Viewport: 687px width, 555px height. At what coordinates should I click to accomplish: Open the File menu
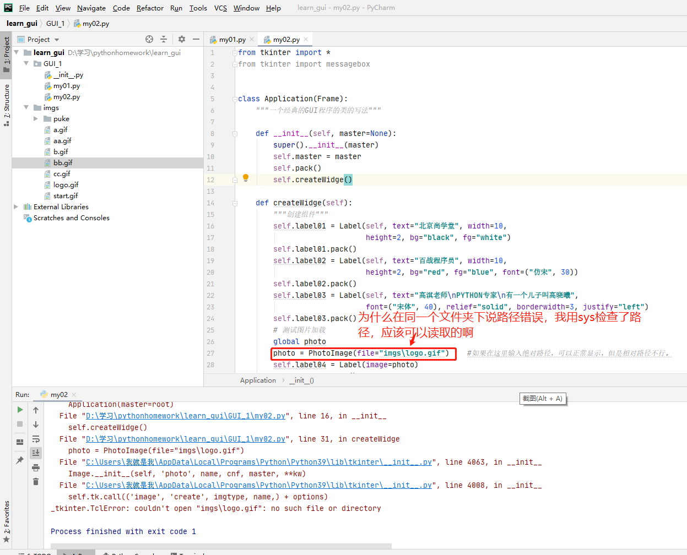click(24, 8)
